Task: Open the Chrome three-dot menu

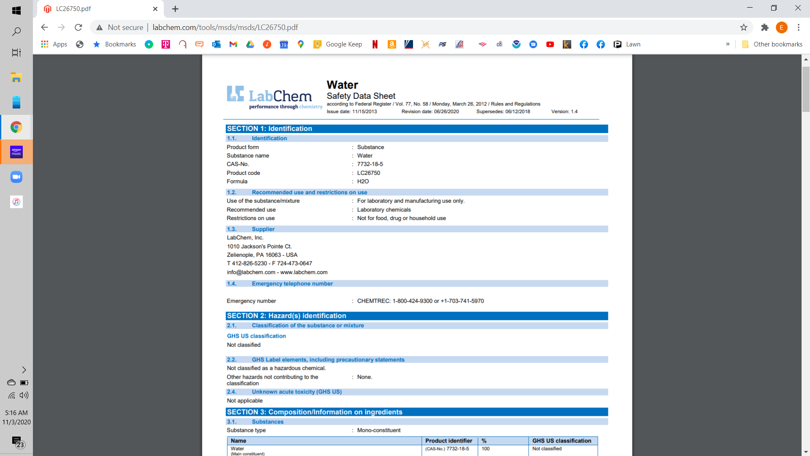Action: (x=799, y=27)
